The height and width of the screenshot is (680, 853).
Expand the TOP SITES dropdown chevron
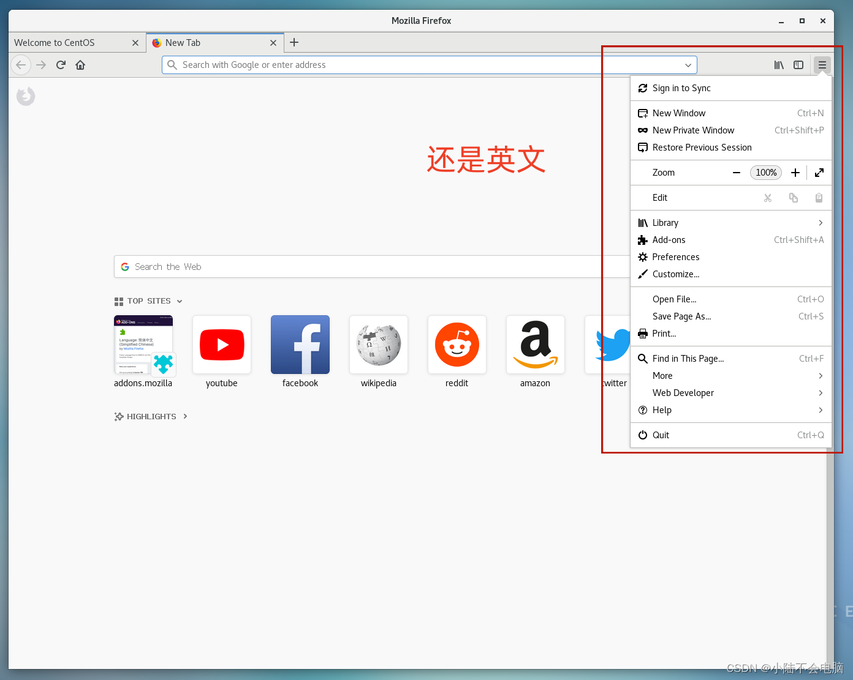(180, 301)
